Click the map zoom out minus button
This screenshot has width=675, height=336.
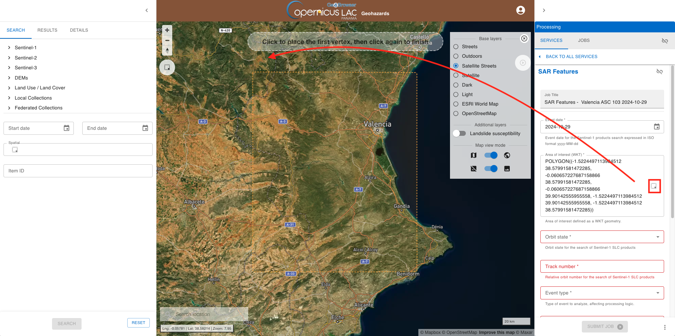pyautogui.click(x=167, y=40)
